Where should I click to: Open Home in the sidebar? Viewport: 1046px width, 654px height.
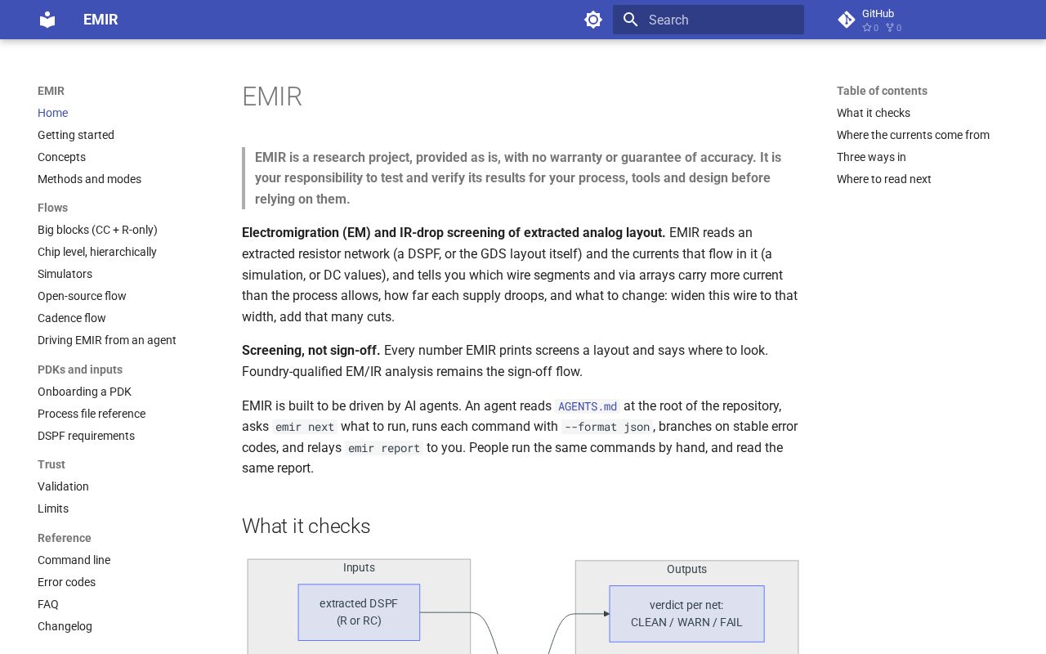coord(52,113)
